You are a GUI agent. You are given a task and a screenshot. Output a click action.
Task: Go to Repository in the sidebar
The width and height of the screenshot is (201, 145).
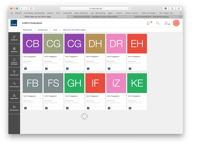14,49
